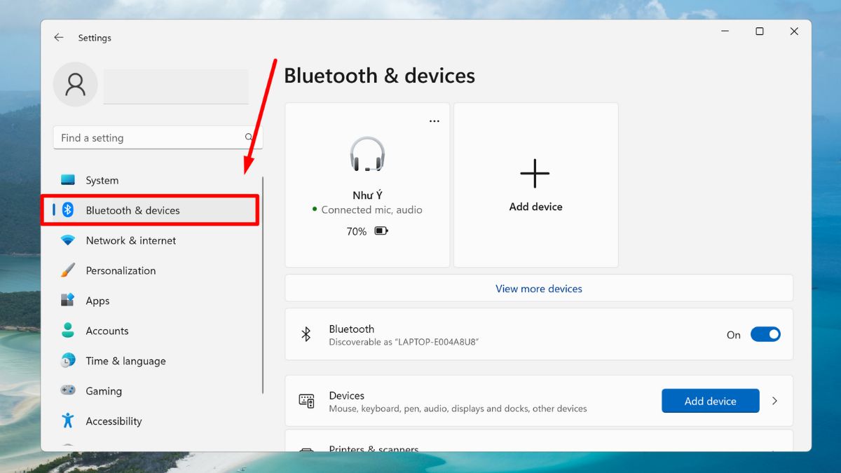Maximize the Settings window
The image size is (841, 473).
pyautogui.click(x=759, y=32)
